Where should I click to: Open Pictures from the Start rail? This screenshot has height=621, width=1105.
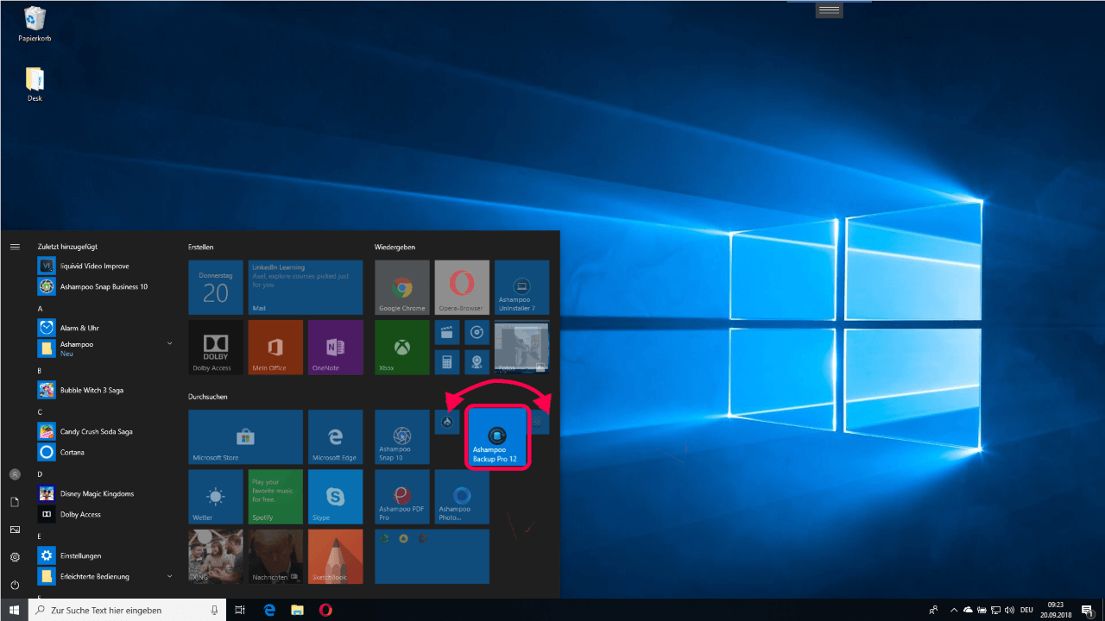click(15, 530)
